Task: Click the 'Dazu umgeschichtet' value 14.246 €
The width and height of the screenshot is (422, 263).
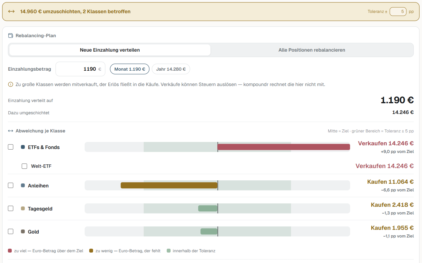Action: tap(403, 112)
